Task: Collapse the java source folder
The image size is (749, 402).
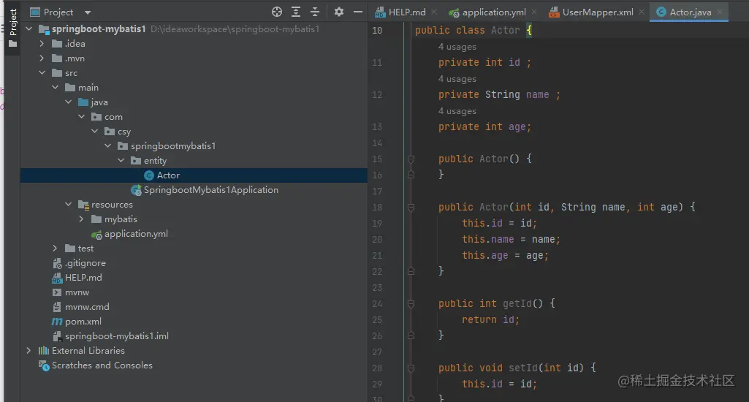Action: [68, 102]
